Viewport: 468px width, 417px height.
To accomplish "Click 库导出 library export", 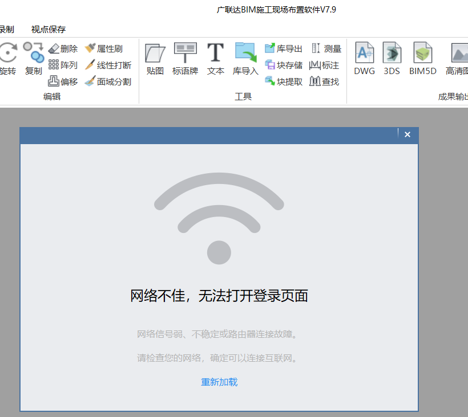I will [284, 48].
